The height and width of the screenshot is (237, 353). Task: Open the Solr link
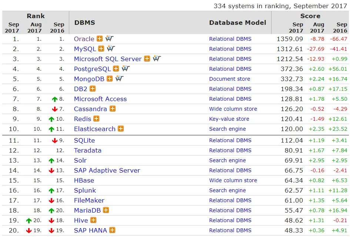click(80, 160)
